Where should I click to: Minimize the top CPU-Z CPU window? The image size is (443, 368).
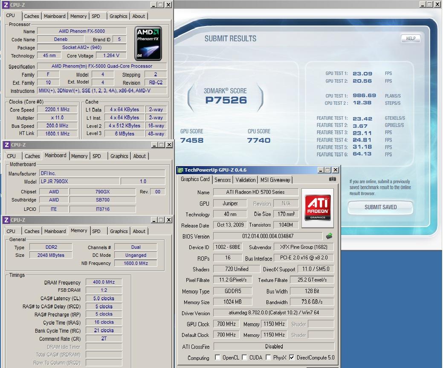[x=153, y=5]
